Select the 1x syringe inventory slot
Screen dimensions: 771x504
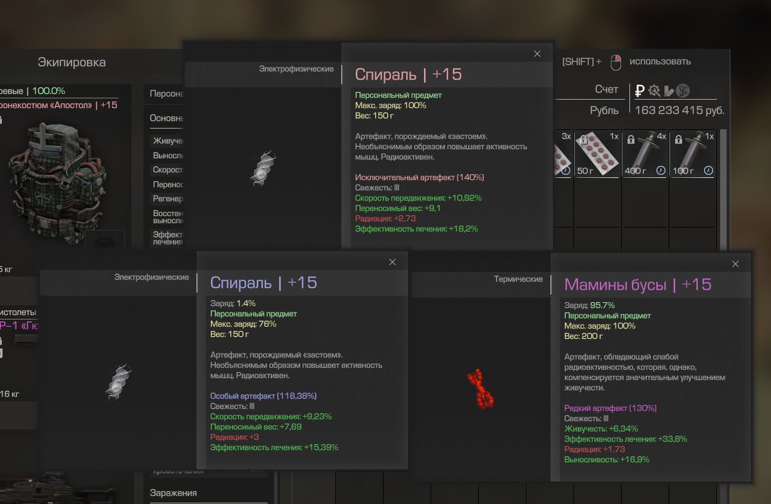coord(692,154)
